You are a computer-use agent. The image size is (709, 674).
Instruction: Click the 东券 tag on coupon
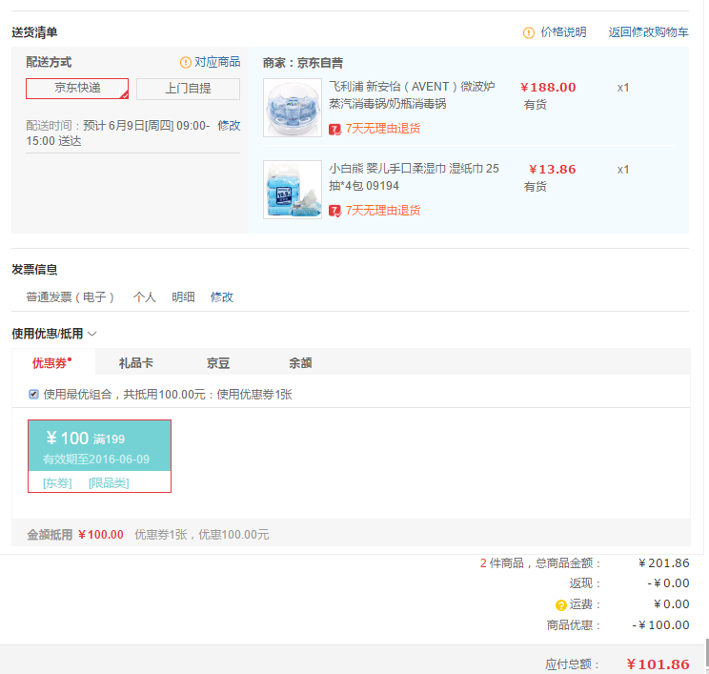[x=57, y=483]
